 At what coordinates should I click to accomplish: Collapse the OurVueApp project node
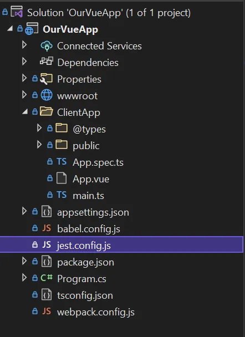pos(10,28)
